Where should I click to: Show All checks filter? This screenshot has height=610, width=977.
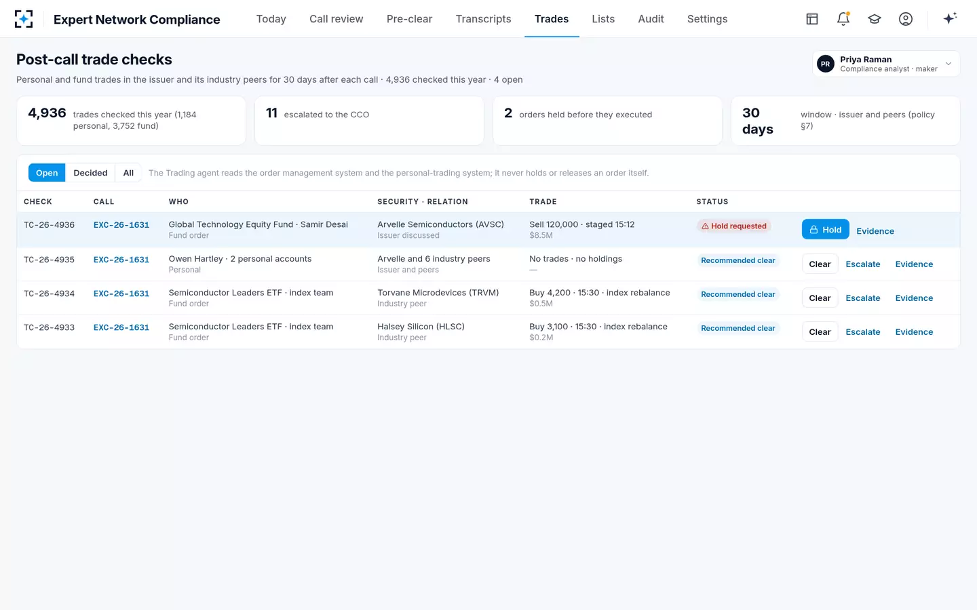[128, 173]
